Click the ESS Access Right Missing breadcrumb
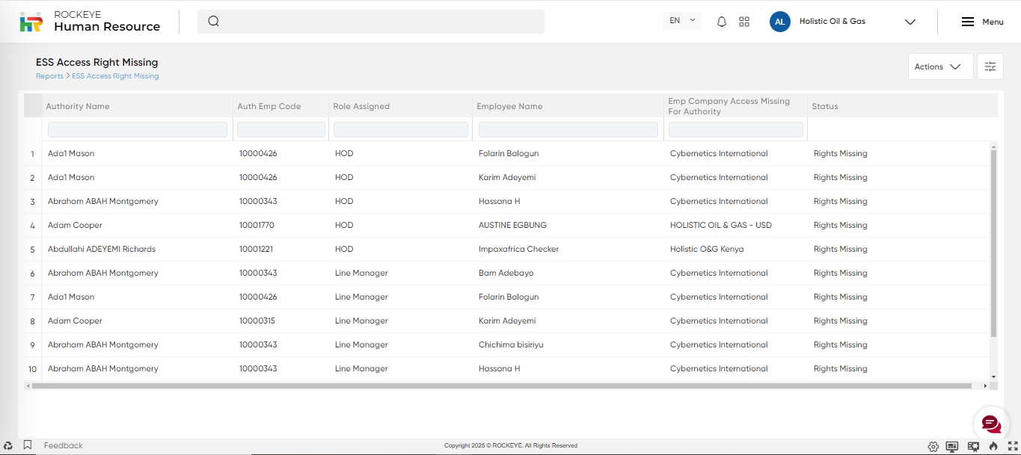This screenshot has width=1021, height=455. [115, 76]
